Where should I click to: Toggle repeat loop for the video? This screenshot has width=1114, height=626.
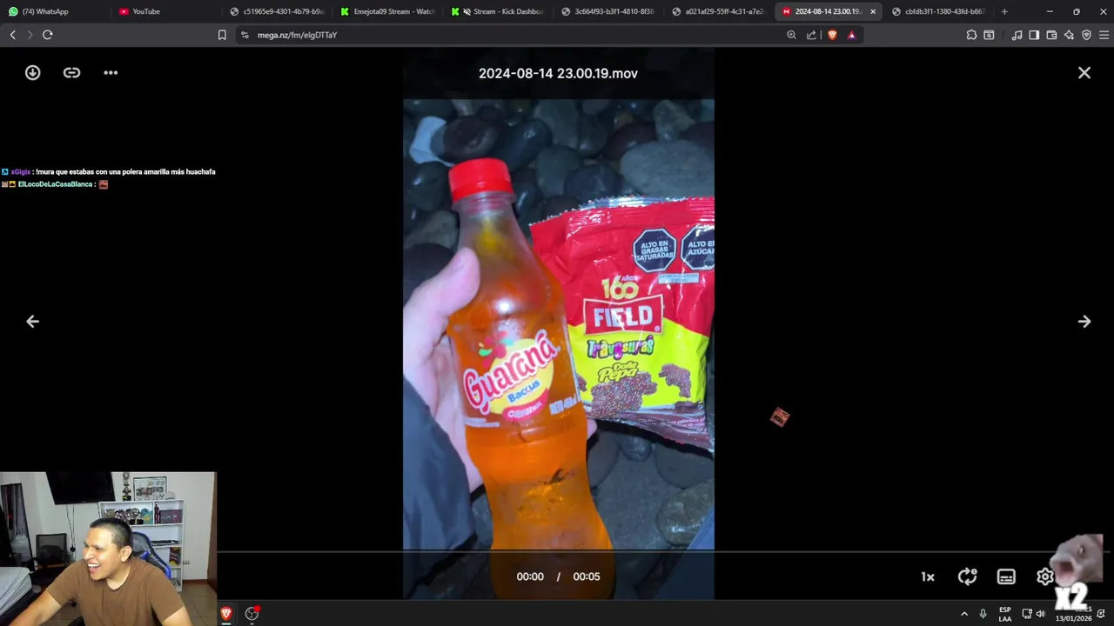point(967,576)
